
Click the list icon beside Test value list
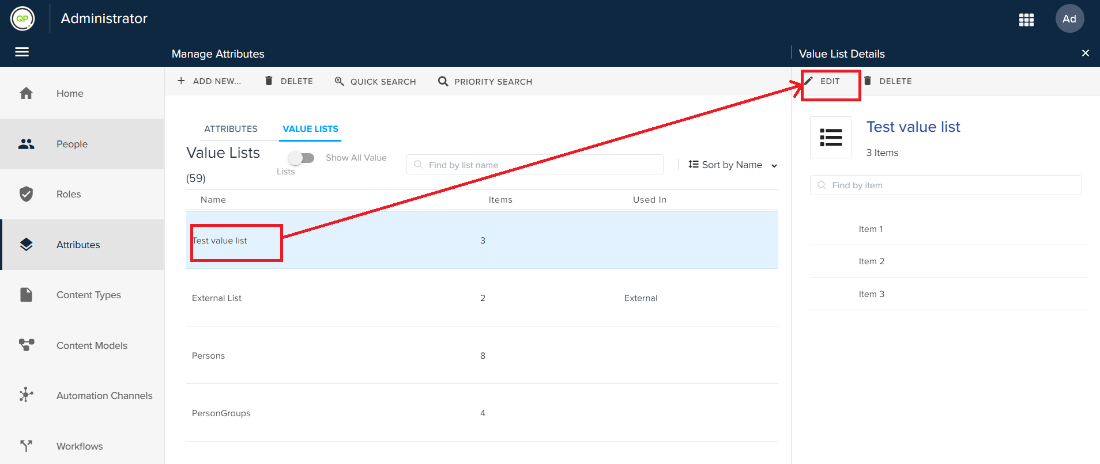pyautogui.click(x=831, y=138)
